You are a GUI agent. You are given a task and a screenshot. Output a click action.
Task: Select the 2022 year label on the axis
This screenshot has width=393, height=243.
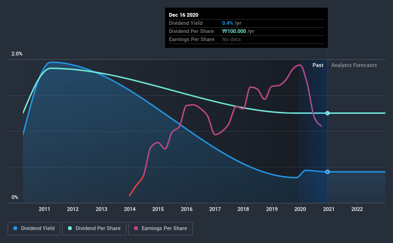(x=357, y=209)
